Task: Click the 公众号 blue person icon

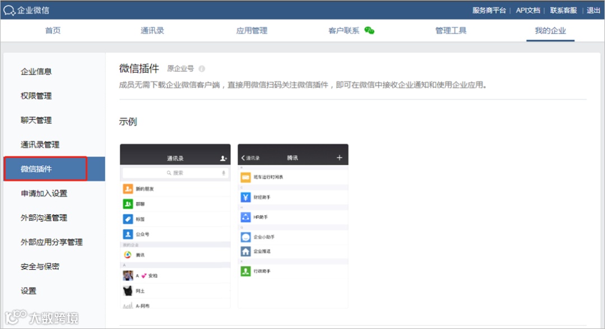Action: point(128,234)
